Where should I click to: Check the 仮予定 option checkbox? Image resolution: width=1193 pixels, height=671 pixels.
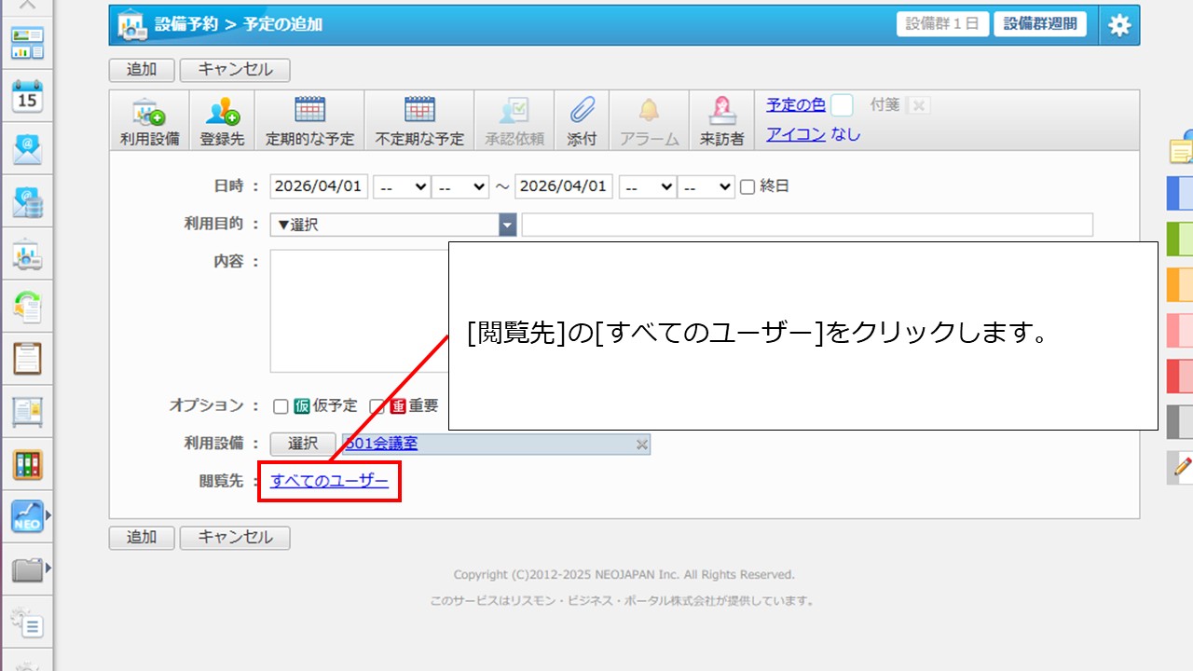(x=281, y=406)
